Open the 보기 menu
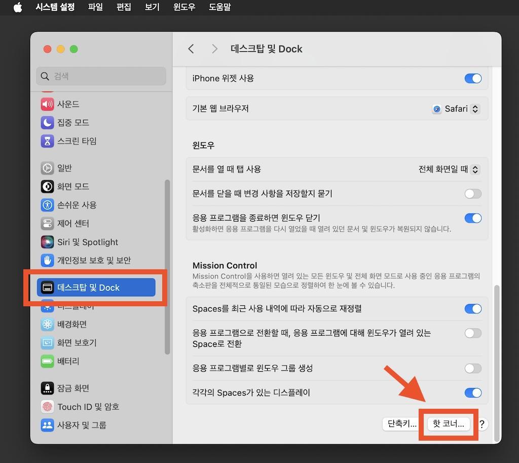Viewport: 519px width, 463px height. tap(152, 7)
